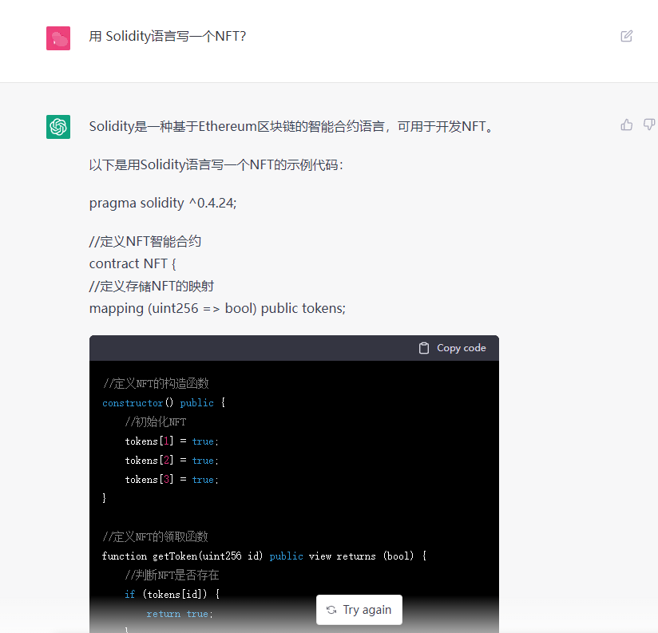Click the 'return true;' code line

tap(180, 614)
